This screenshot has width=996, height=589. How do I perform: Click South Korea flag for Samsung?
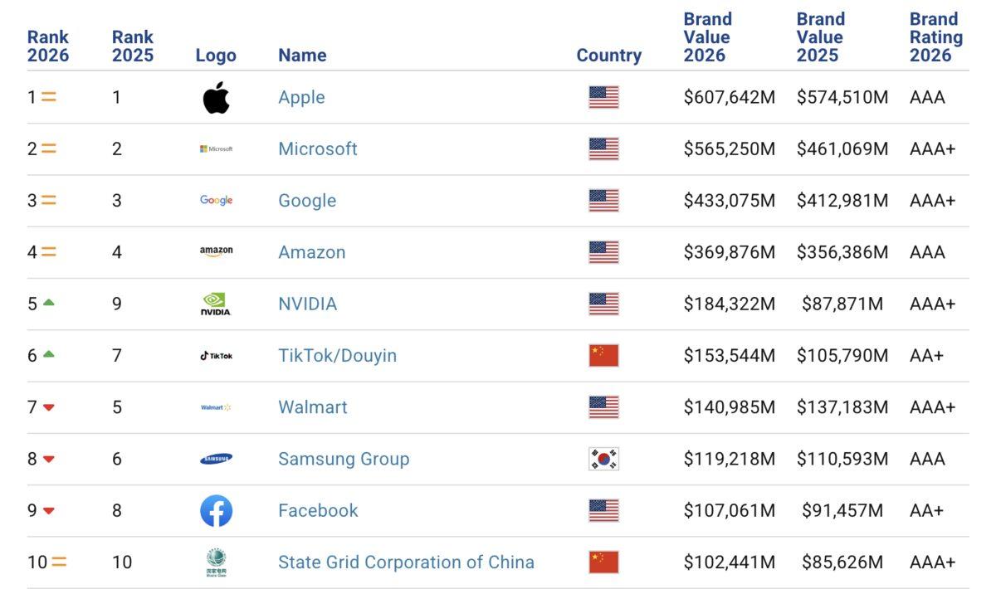click(x=603, y=459)
